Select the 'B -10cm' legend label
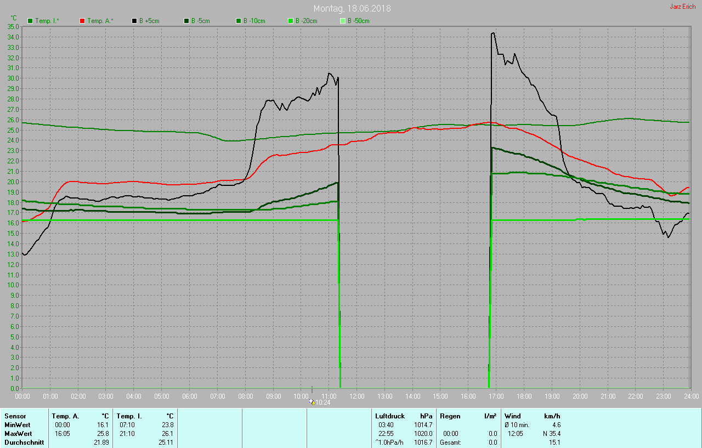702x448 pixels. coord(254,21)
